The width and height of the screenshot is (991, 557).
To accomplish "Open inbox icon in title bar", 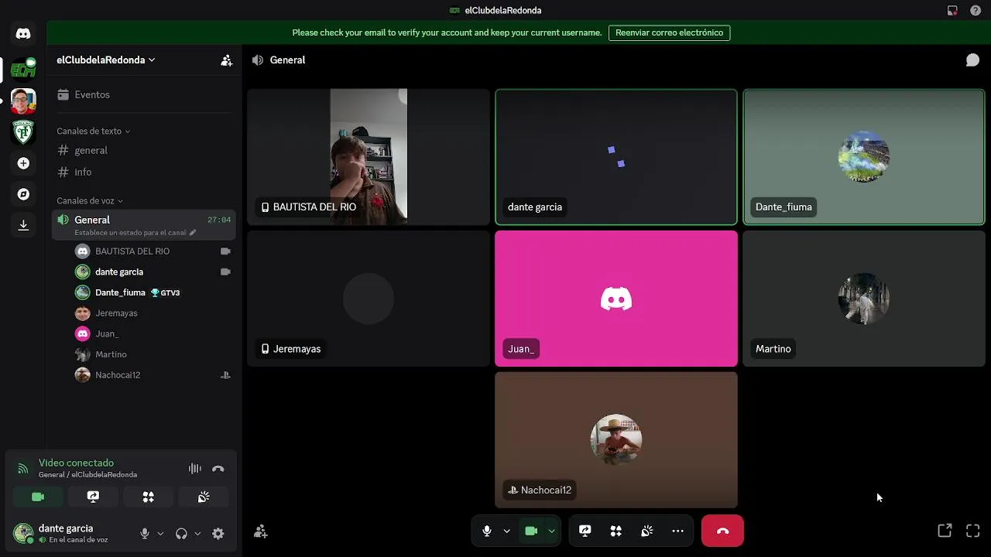I will (952, 11).
